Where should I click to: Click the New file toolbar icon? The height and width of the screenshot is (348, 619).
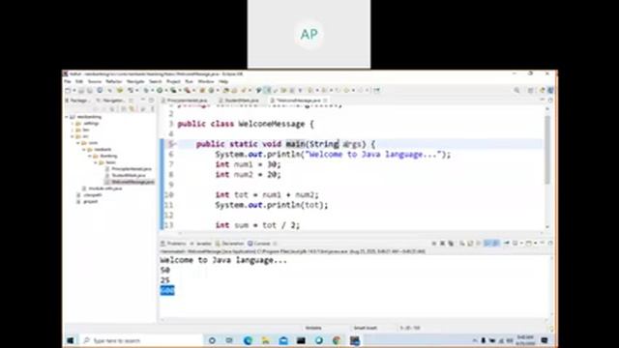click(x=68, y=90)
